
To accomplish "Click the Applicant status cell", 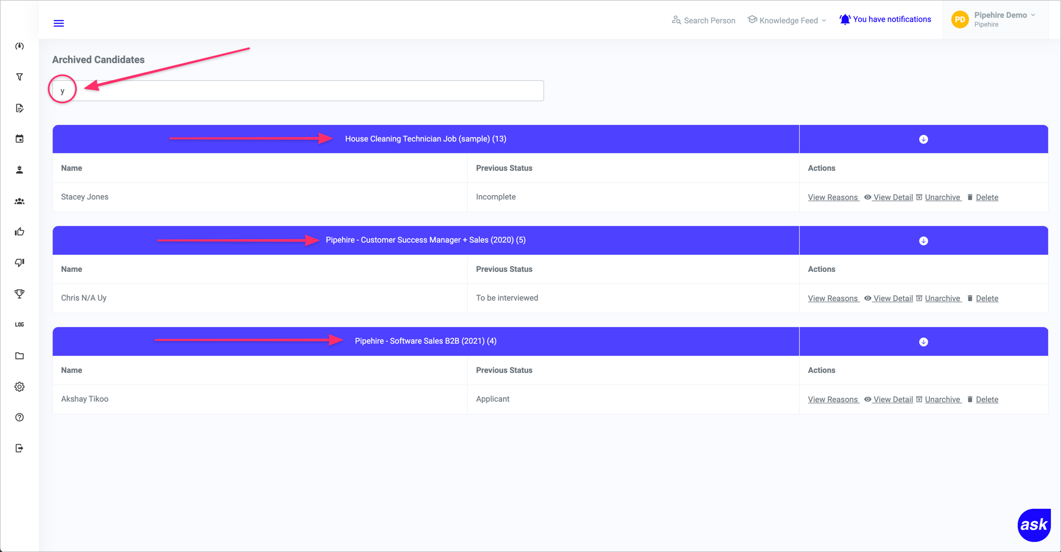I will (633, 399).
